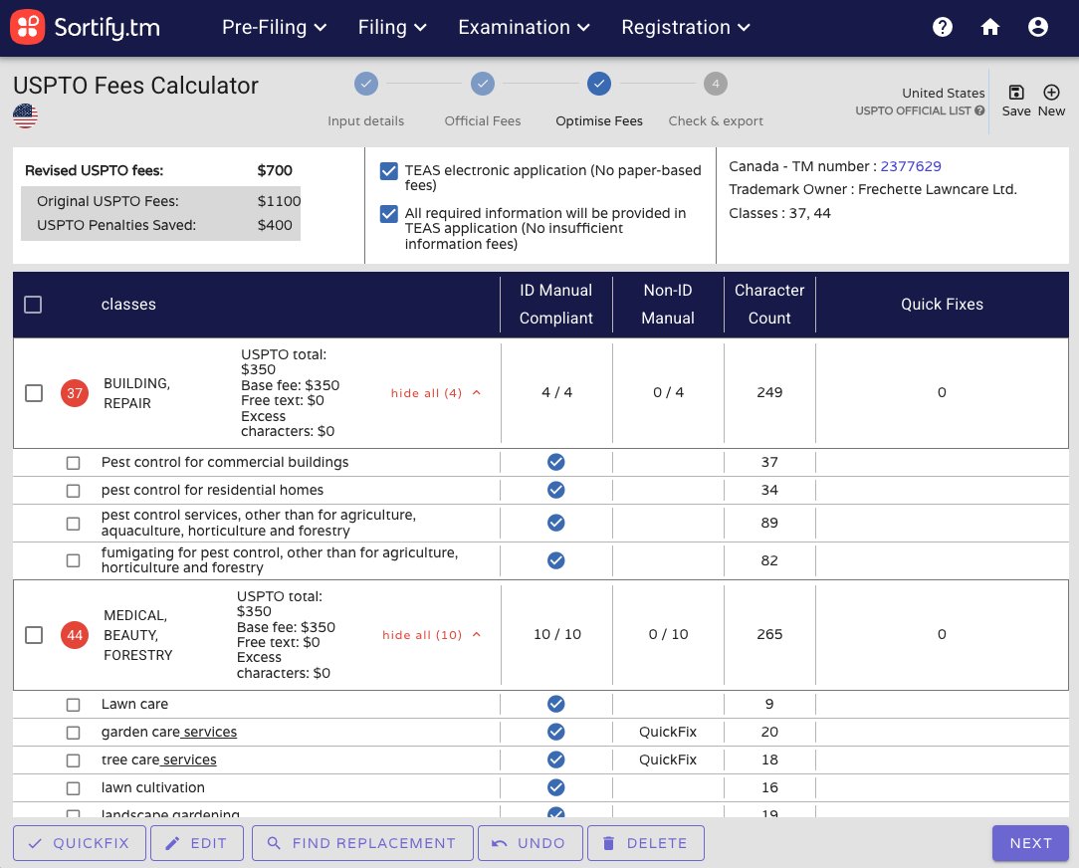Check Pest control for commercial buildings checkbox
The height and width of the screenshot is (868, 1079).
[73, 463]
